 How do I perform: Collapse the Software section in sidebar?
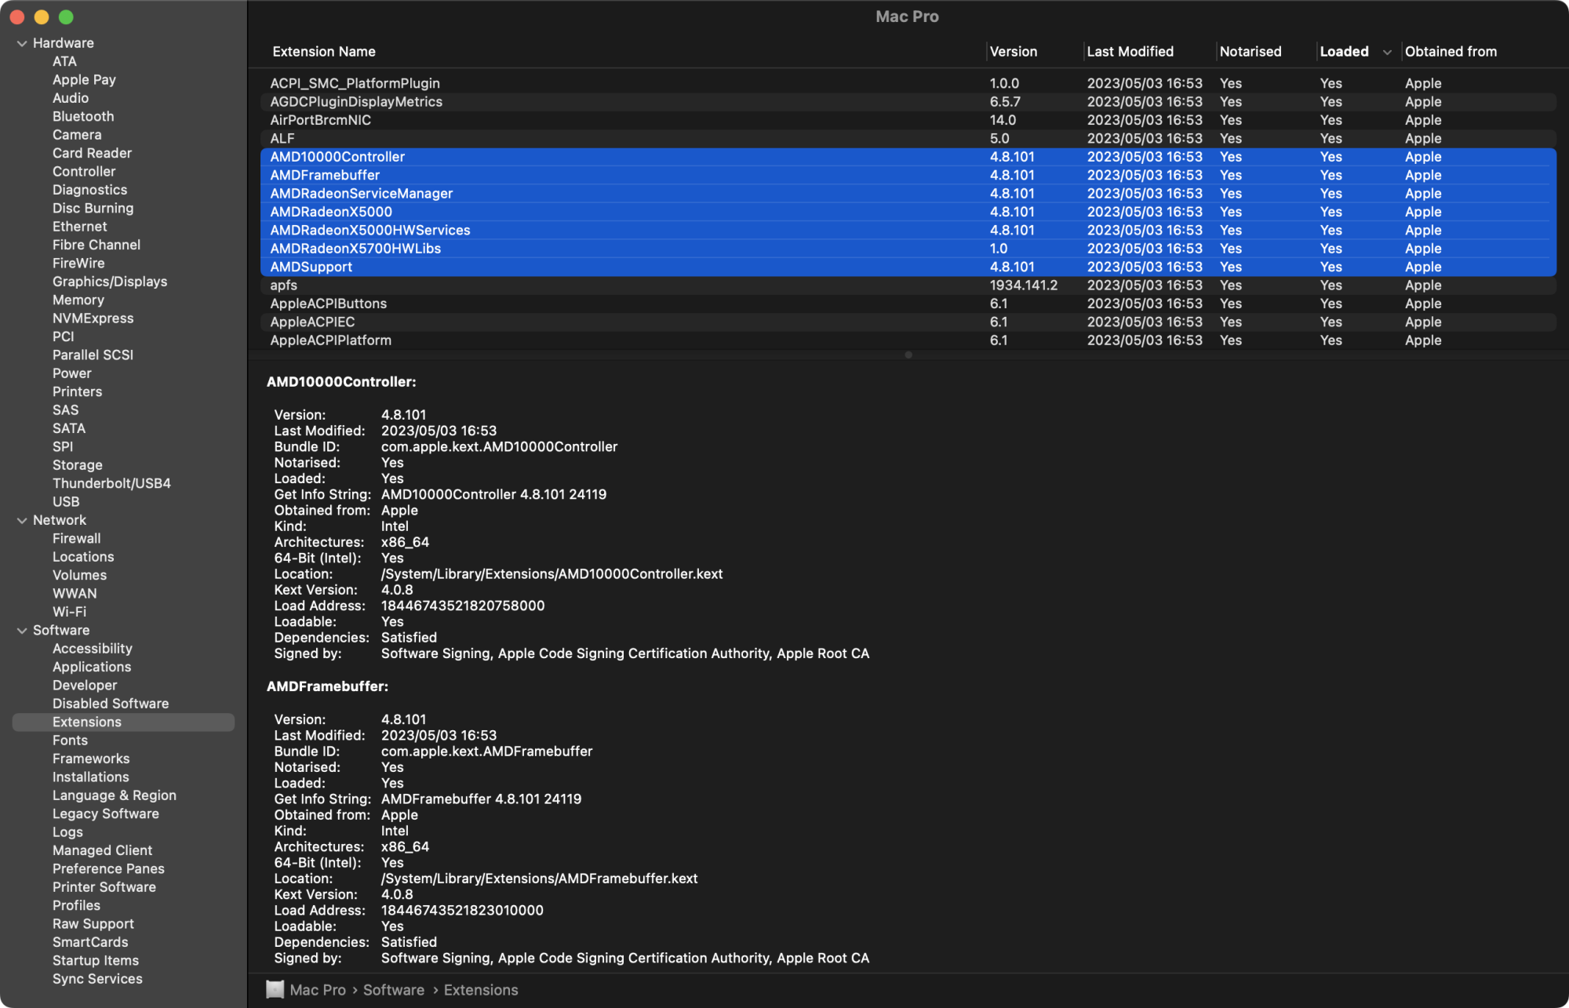click(x=22, y=631)
